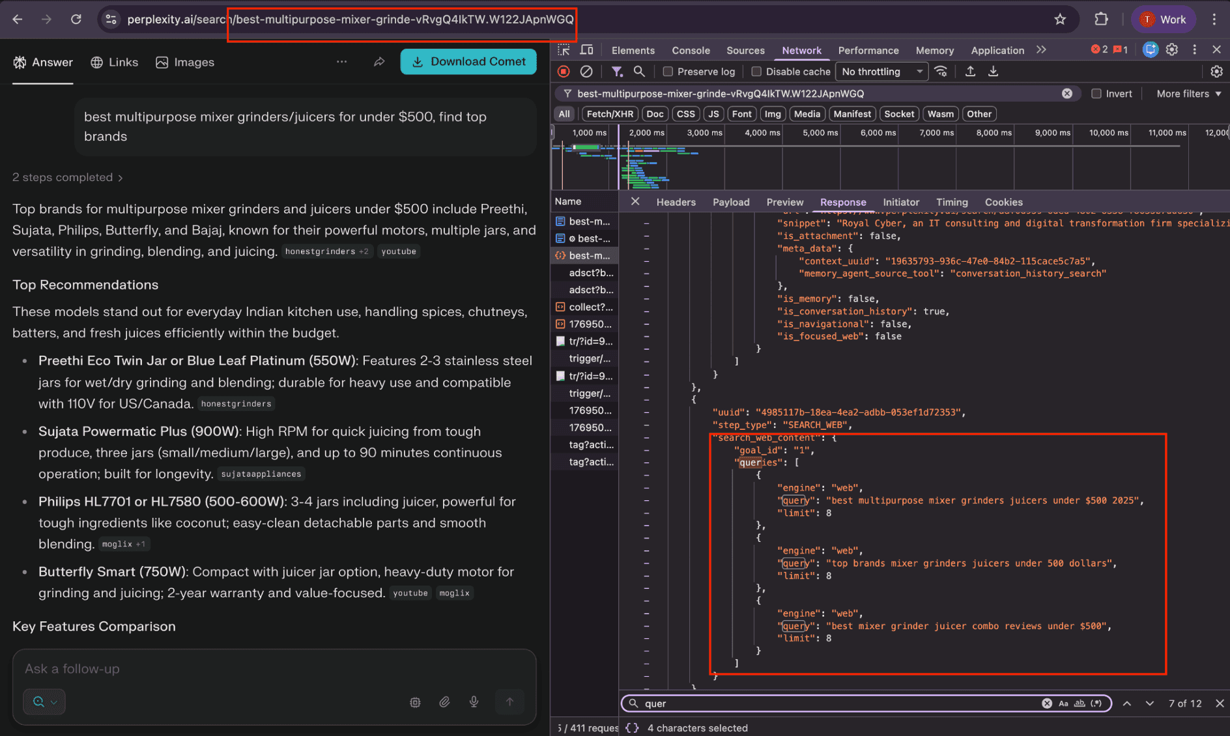Click the Work profile button
1230x736 pixels.
pyautogui.click(x=1164, y=20)
